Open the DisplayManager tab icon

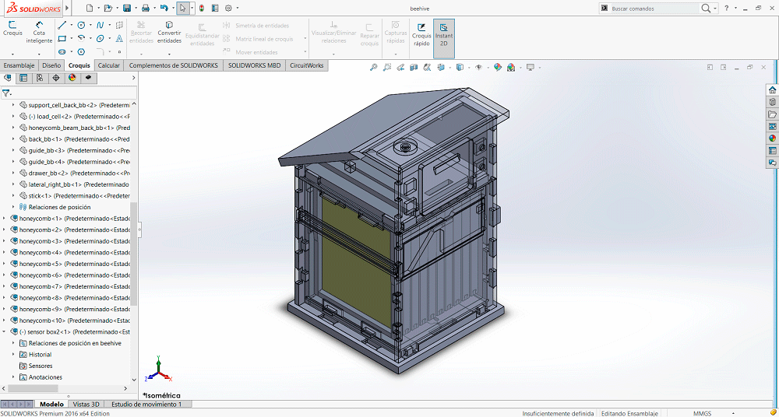click(72, 78)
